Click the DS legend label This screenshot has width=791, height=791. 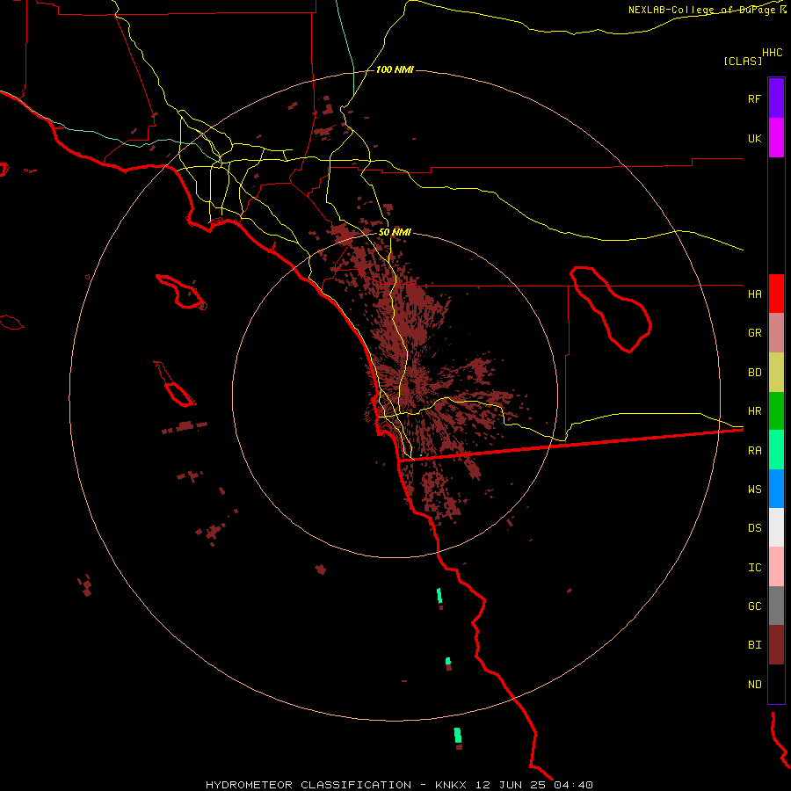(x=754, y=528)
